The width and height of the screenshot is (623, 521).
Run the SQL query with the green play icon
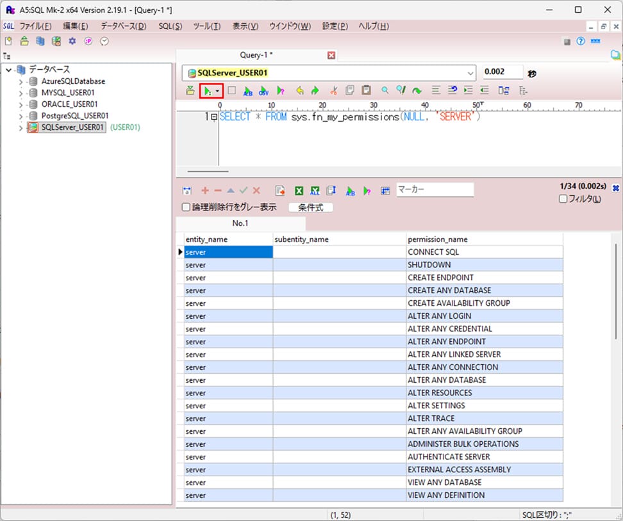tap(207, 91)
